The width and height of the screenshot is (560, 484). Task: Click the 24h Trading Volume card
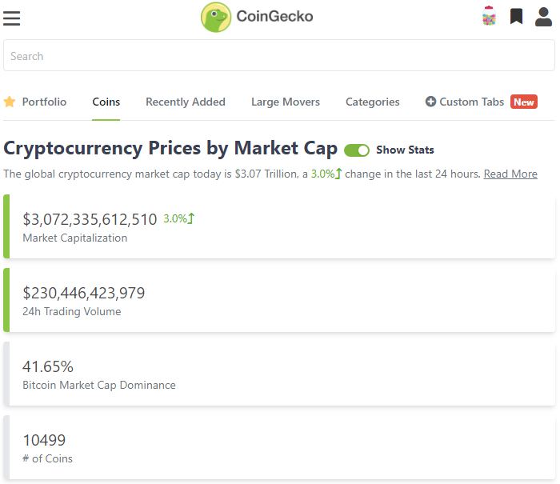coord(279,300)
